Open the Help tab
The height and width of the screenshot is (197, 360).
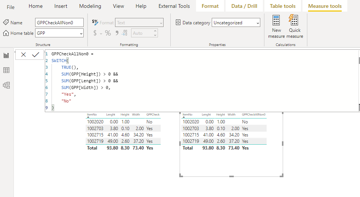pos(141,6)
